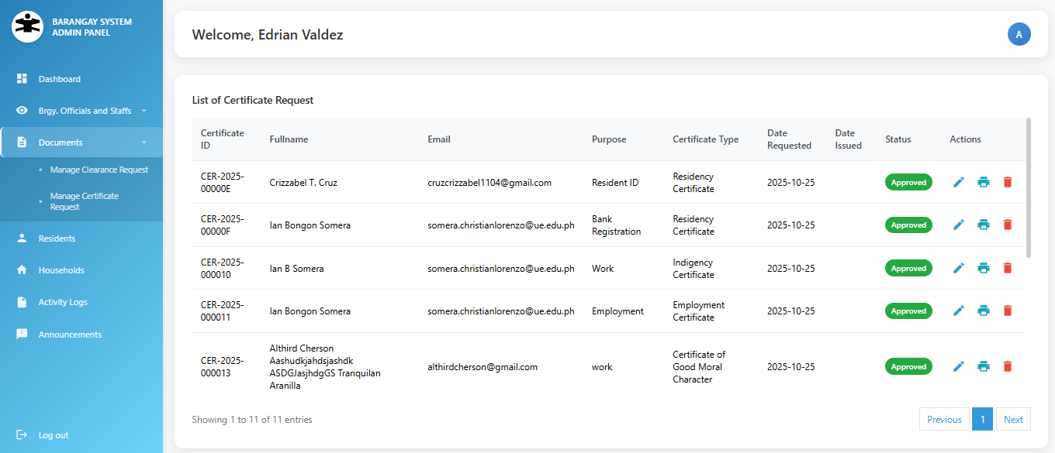
Task: Delete certificate request CER-2025-000011
Action: [1008, 311]
